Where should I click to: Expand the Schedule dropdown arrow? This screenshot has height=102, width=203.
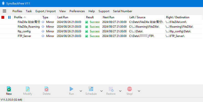[x=102, y=91]
